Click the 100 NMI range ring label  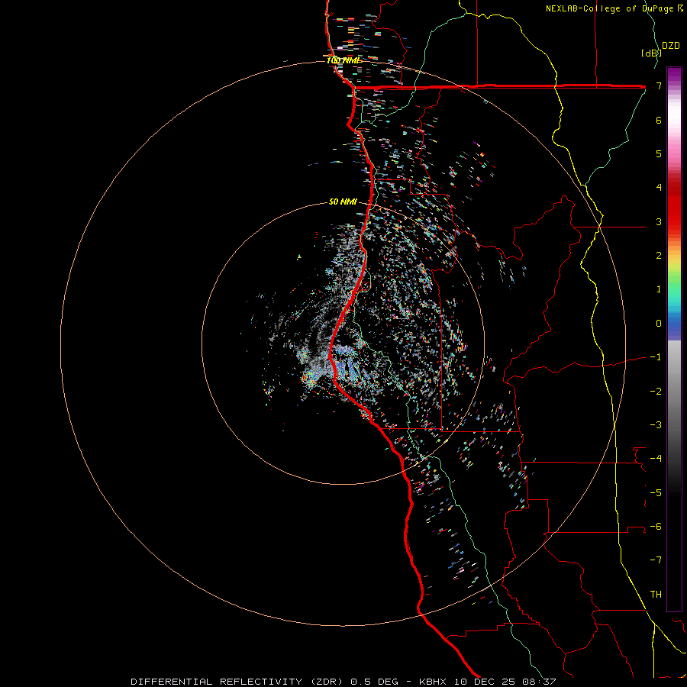pyautogui.click(x=343, y=60)
